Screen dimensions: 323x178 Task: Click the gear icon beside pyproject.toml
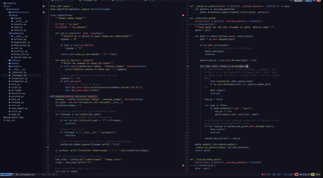pos(5,117)
